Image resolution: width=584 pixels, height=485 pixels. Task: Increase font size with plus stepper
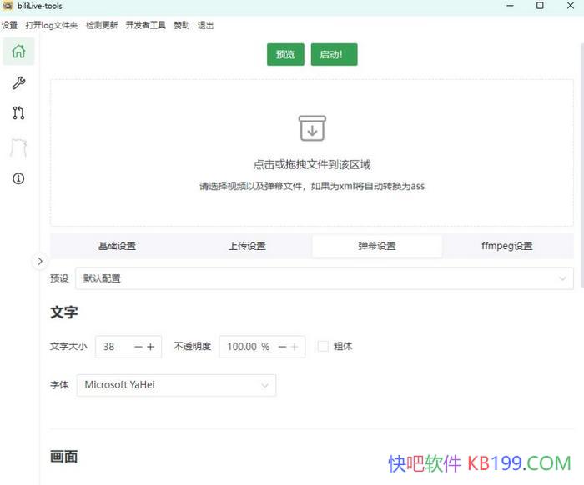(151, 347)
